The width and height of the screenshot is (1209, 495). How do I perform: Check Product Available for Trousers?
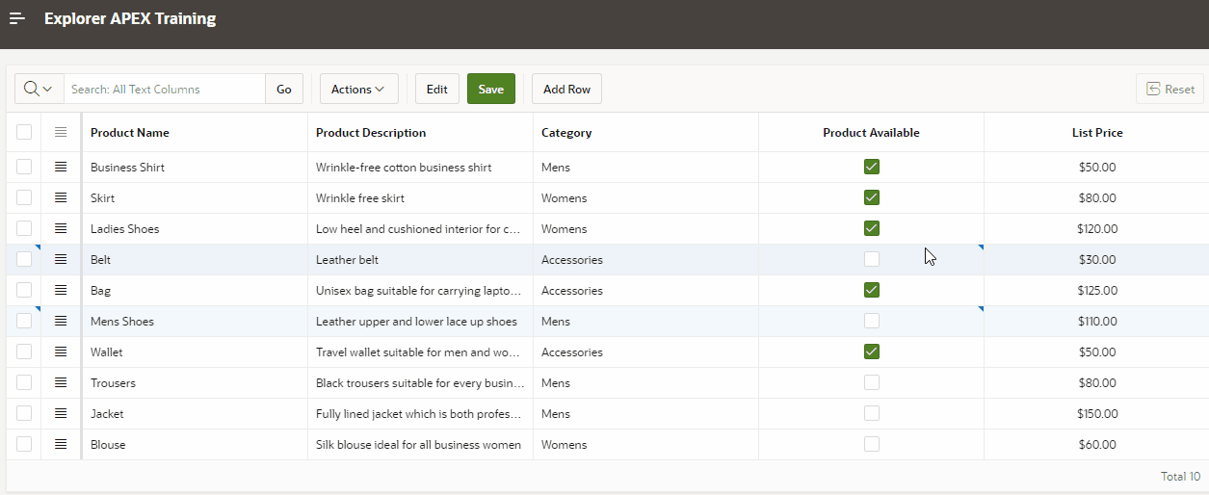(872, 382)
